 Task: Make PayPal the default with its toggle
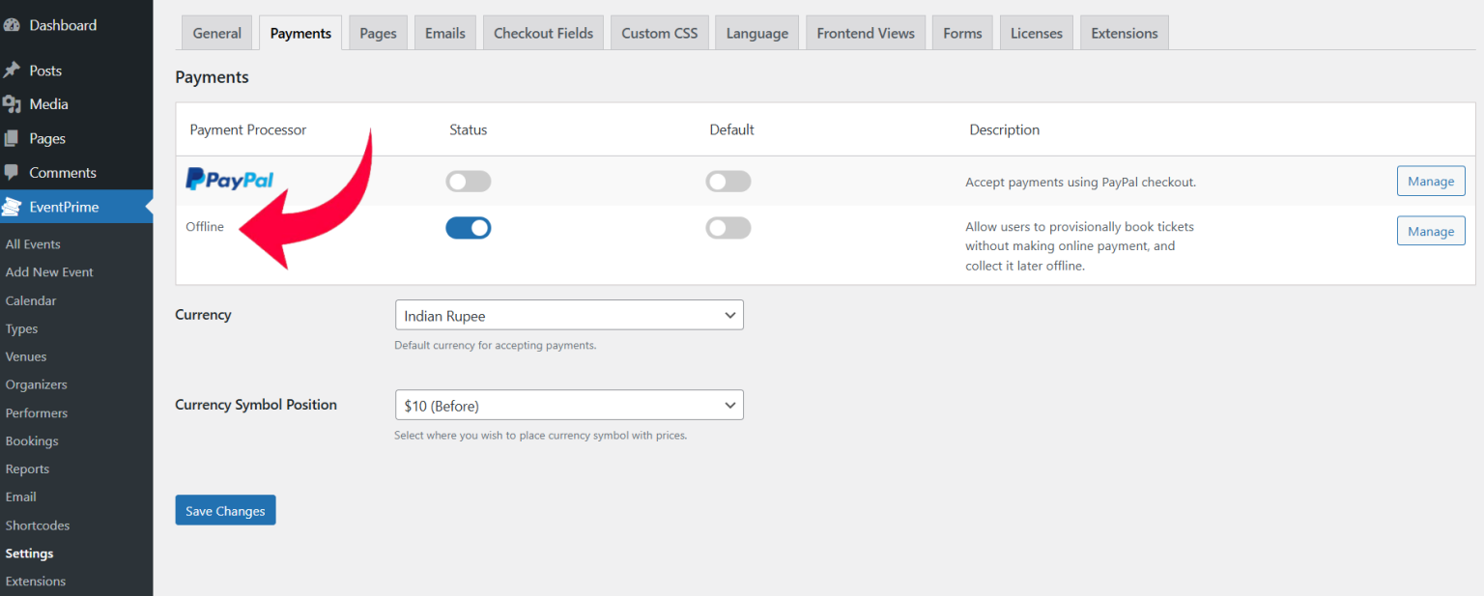coord(728,181)
